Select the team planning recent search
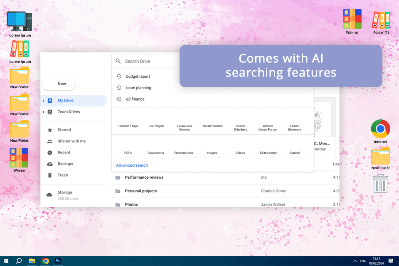399x266 pixels. point(138,88)
